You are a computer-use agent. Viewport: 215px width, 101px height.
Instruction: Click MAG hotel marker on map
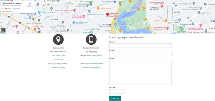coord(17,26)
